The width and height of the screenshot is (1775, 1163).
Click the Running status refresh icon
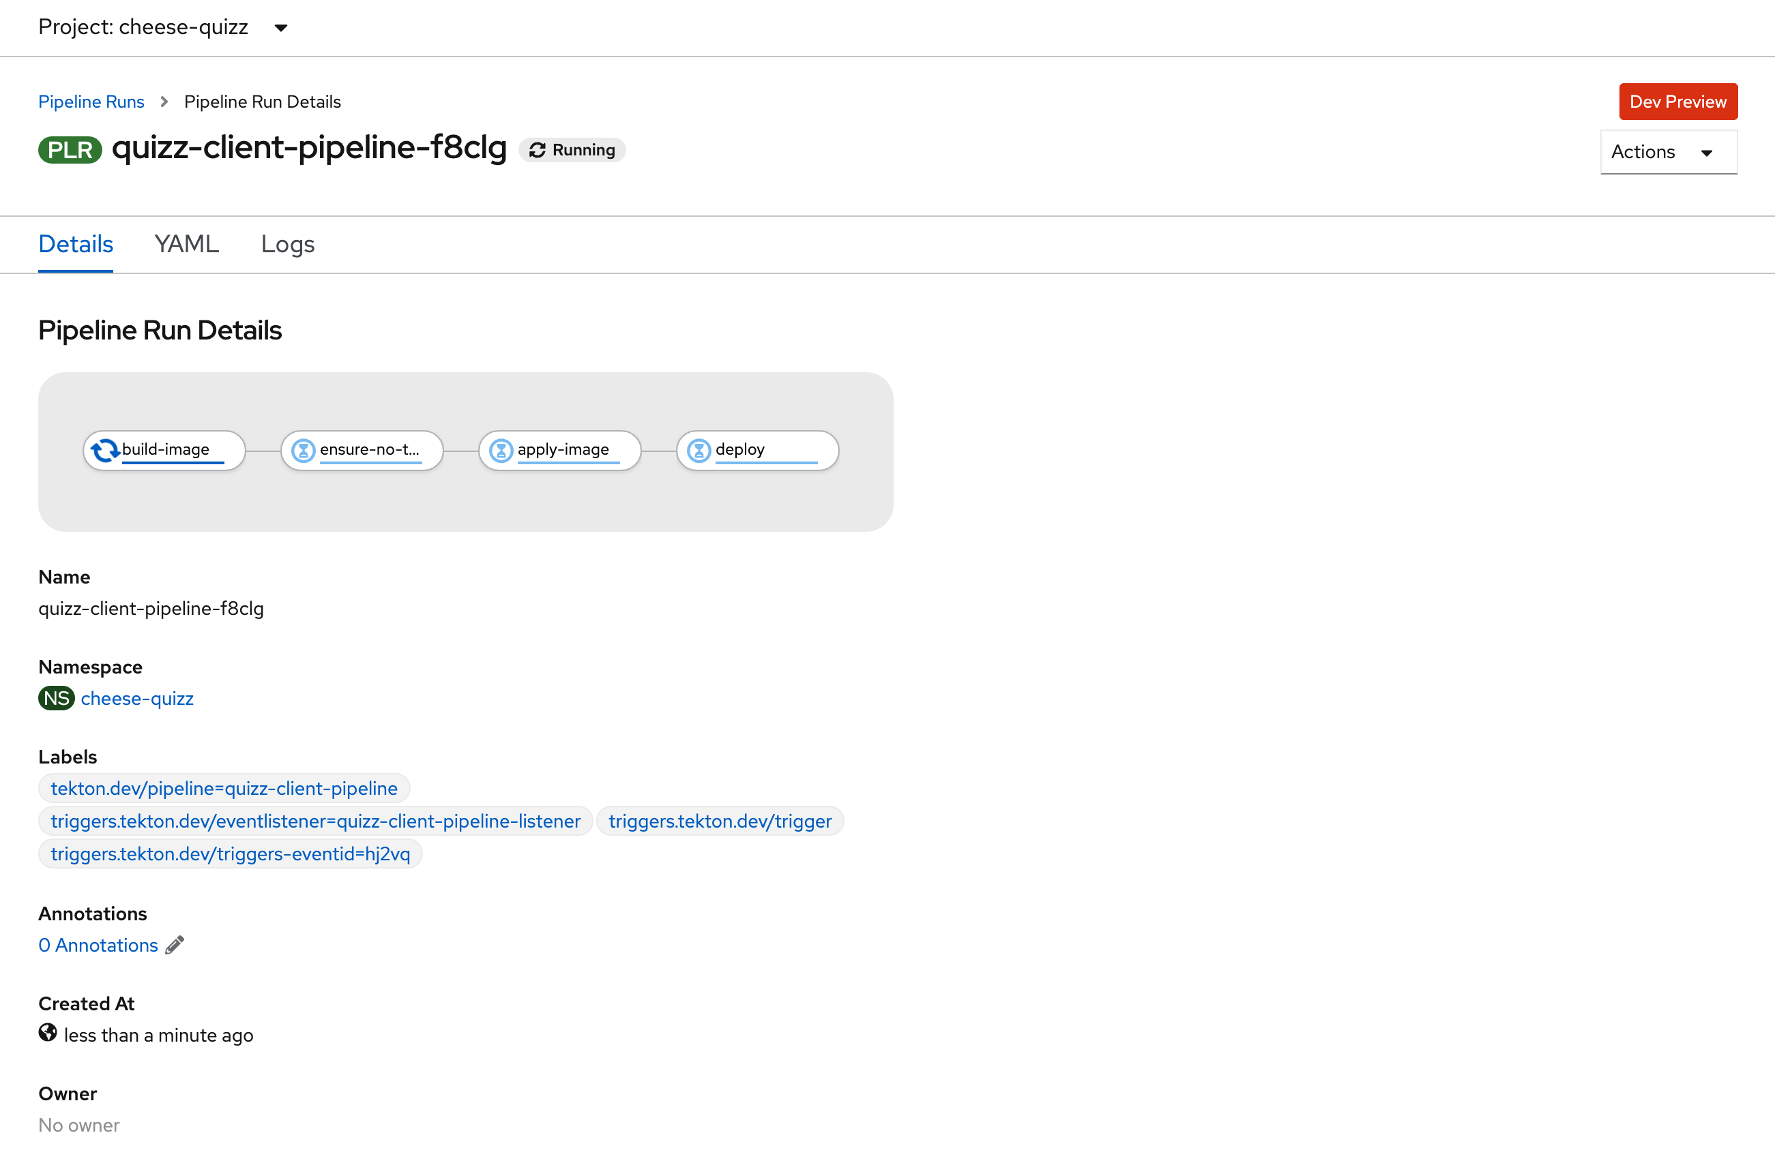coord(538,149)
